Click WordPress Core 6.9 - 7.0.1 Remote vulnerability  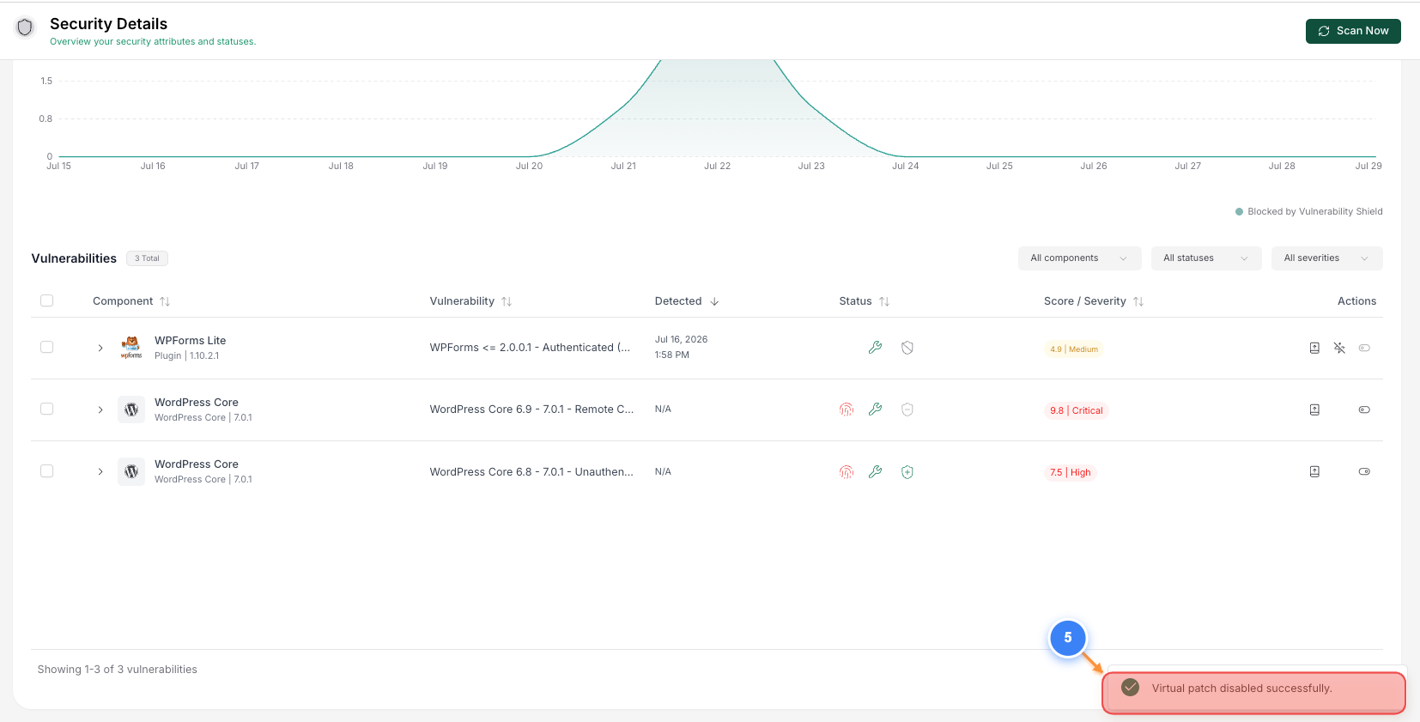pos(531,410)
